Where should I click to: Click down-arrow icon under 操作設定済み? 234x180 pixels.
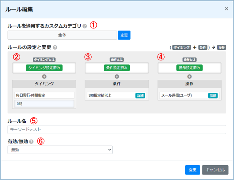point(190,77)
